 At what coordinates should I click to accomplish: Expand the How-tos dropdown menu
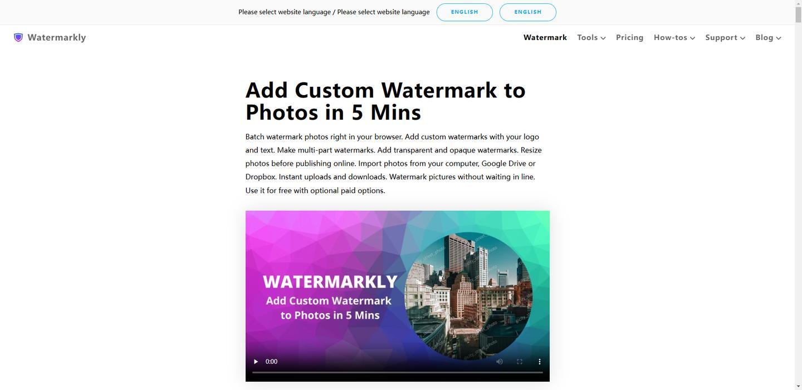(674, 37)
